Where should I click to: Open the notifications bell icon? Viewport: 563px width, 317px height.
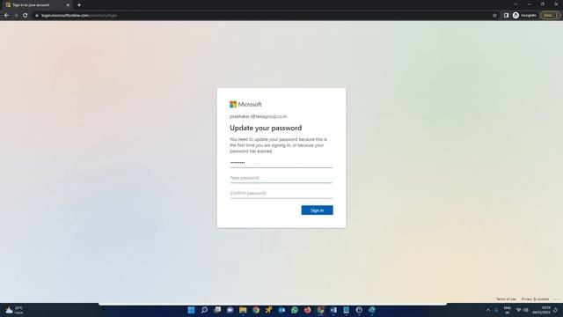(555, 310)
